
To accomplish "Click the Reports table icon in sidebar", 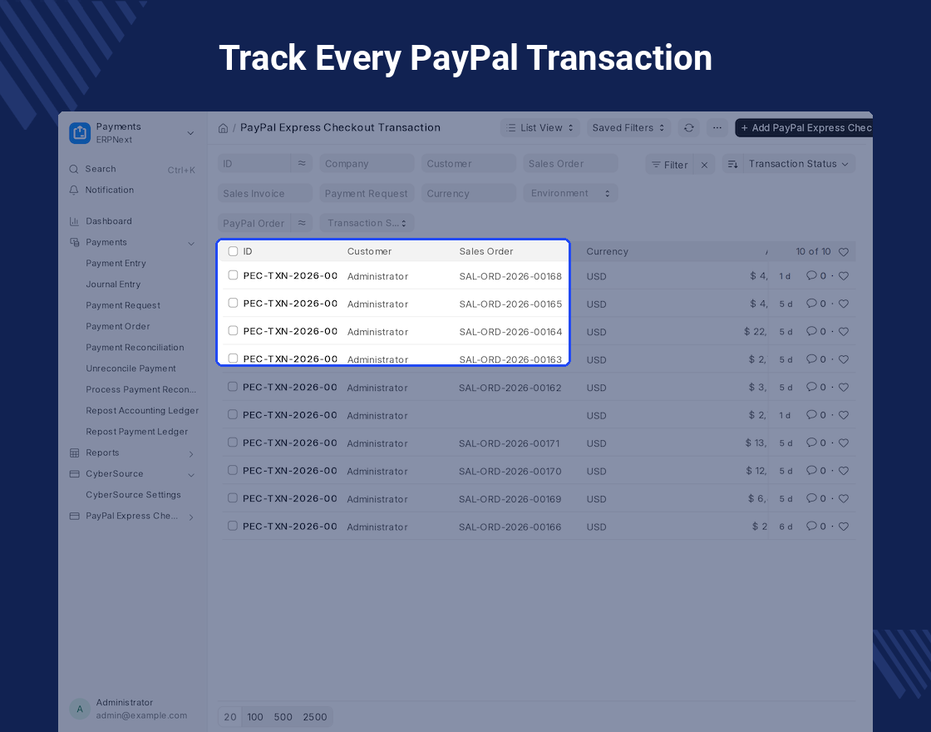I will coord(74,453).
